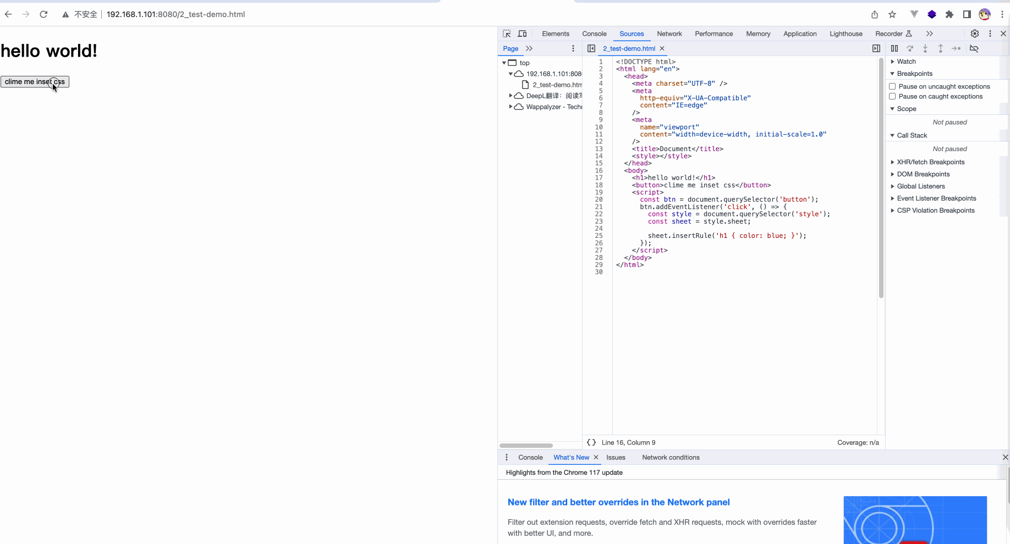The width and height of the screenshot is (1010, 544).
Task: Pause script execution
Action: point(894,48)
